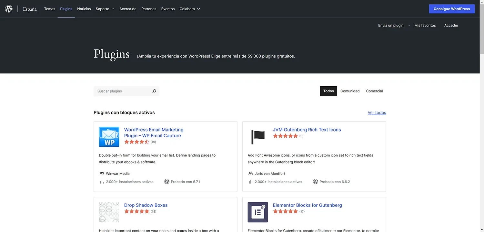Click the JVM Gutenberg Rich Text Icons flag icon

pos(257,137)
